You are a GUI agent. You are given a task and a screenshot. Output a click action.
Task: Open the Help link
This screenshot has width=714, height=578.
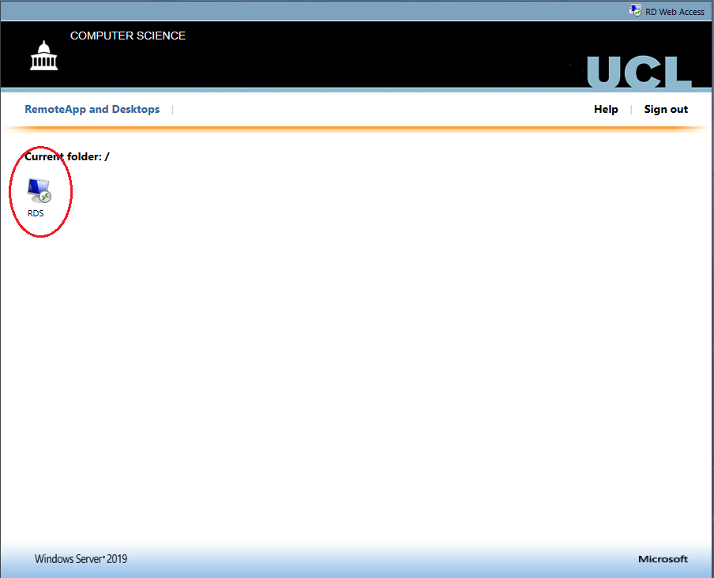point(606,110)
